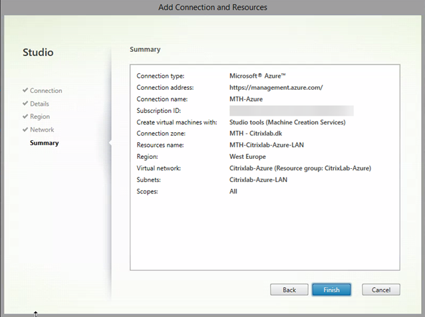Click the 'Citrixlab-Azure-LAN' subnets value
The image size is (425, 317).
click(x=258, y=179)
